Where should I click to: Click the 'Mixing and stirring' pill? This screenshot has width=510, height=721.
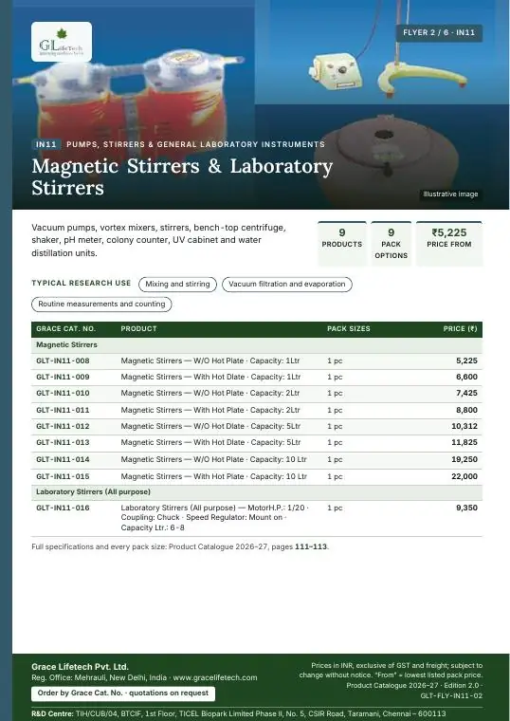177,285
